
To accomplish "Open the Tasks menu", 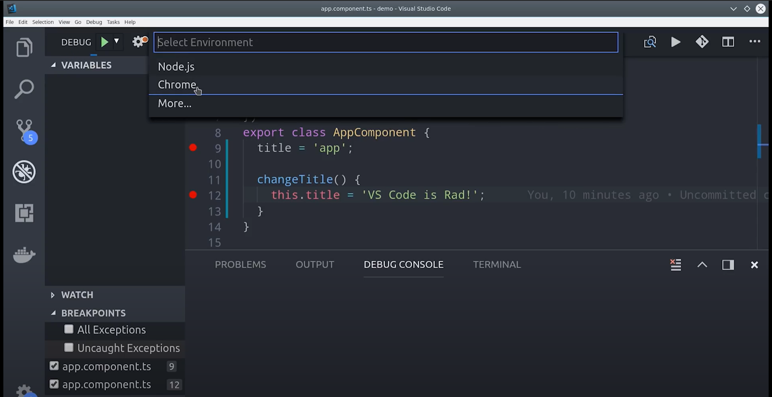I will pyautogui.click(x=113, y=22).
